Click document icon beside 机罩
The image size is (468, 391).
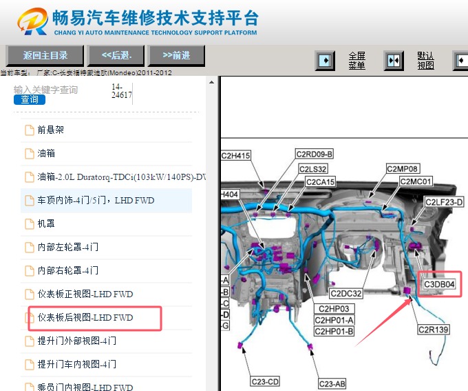point(29,223)
